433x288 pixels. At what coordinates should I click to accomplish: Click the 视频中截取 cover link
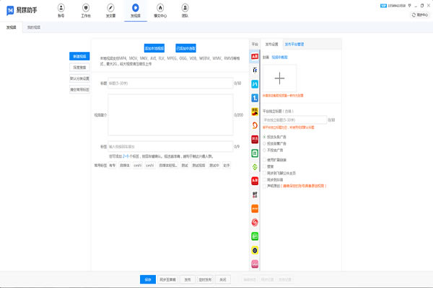pos(280,58)
